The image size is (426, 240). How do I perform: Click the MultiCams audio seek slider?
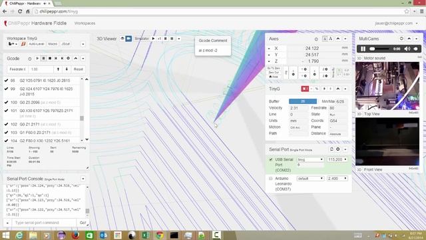pyautogui.click(x=379, y=49)
